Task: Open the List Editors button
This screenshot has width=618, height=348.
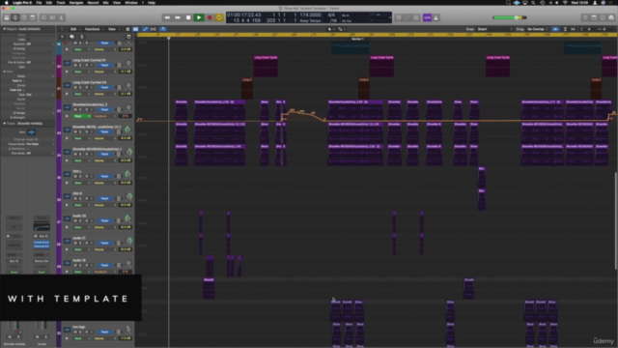Action: click(585, 17)
